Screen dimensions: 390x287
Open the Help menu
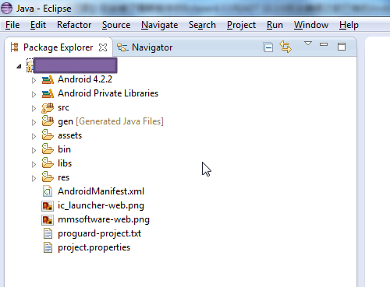(x=349, y=25)
